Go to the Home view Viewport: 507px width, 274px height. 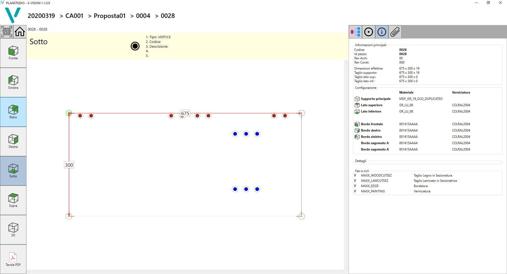[20, 32]
